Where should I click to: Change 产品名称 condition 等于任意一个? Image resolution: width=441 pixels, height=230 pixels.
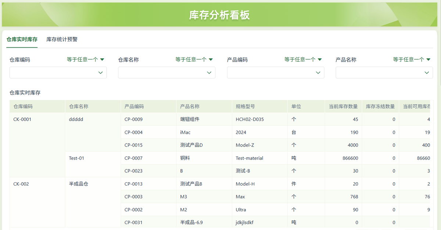(412, 60)
